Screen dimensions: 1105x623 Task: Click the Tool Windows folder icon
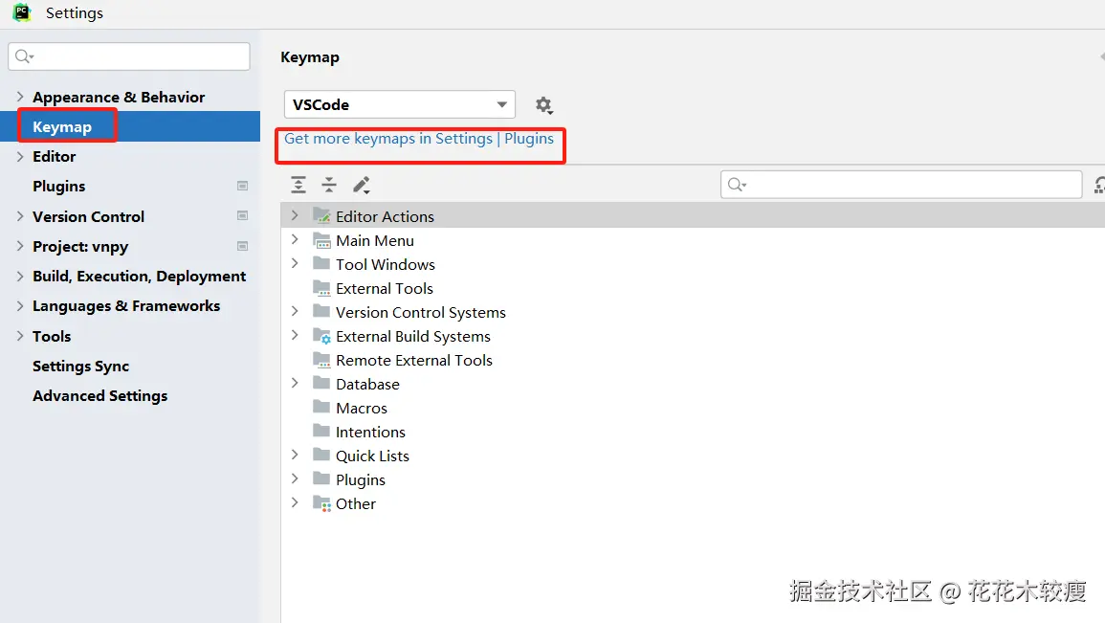tap(321, 263)
